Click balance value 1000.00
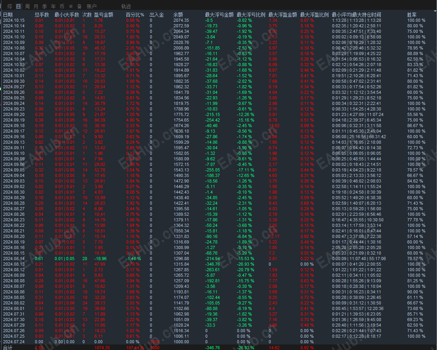The height and width of the screenshot is (350, 437). point(181,342)
